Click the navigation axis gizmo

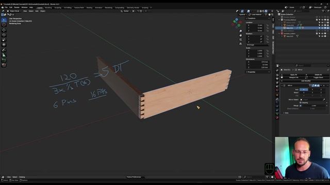(x=237, y=23)
